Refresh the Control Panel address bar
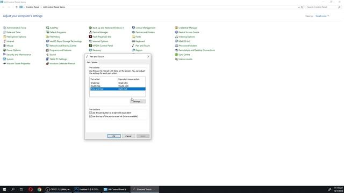This screenshot has height=193, width=344. 302,7
